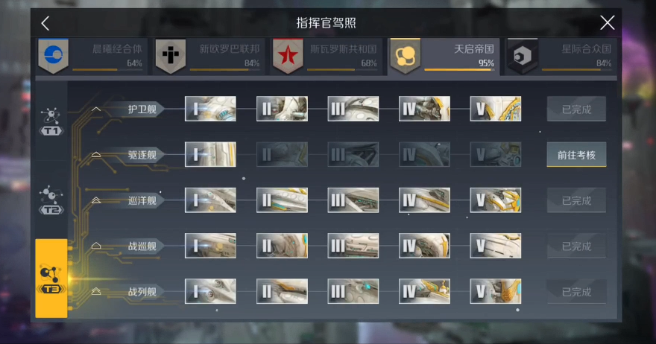
Task: Open 战巡舰 level III license thumbnail
Action: coord(353,246)
